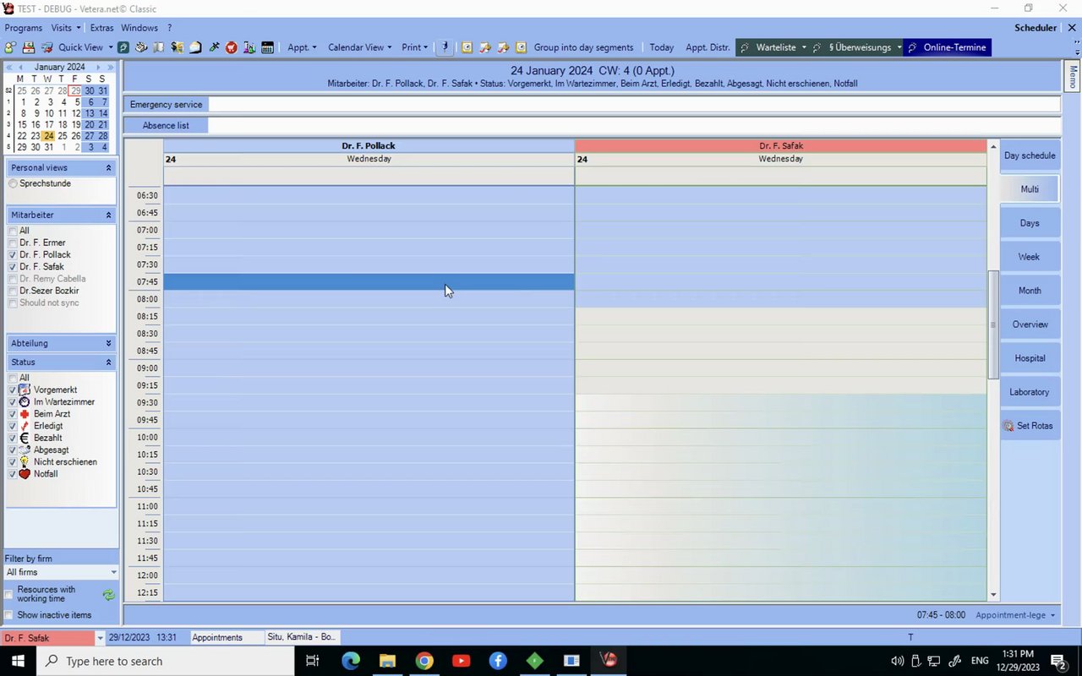Click the refresh icon beside Warteliste
Screen dimensions: 1082x676
pyautogui.click(x=744, y=47)
